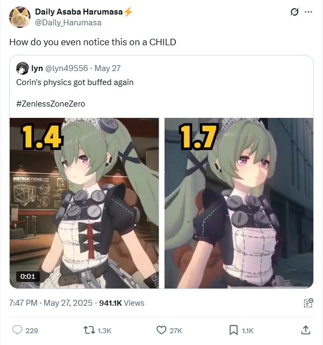323x345 pixels.
Task: Click the reply comment icon
Action: point(17,330)
